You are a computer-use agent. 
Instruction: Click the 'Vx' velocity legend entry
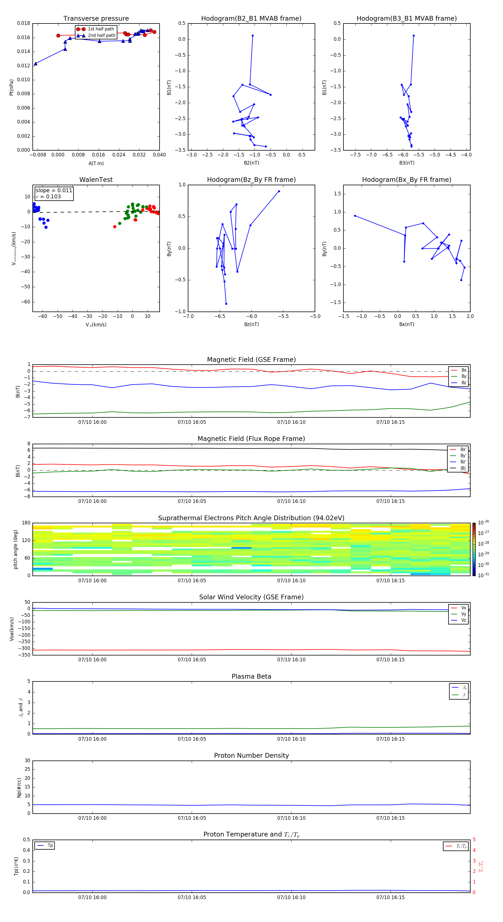(x=459, y=608)
